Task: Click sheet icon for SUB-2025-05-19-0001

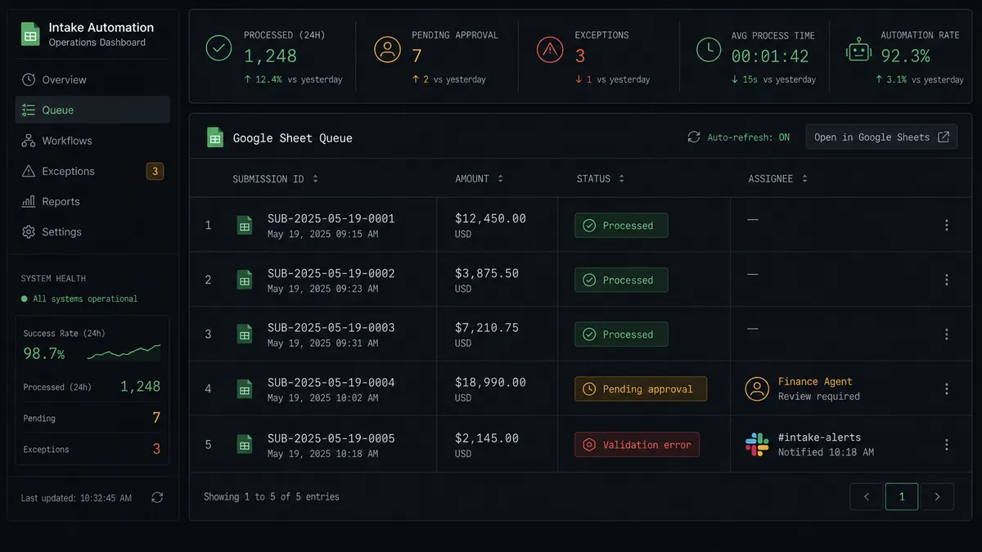Action: 245,225
